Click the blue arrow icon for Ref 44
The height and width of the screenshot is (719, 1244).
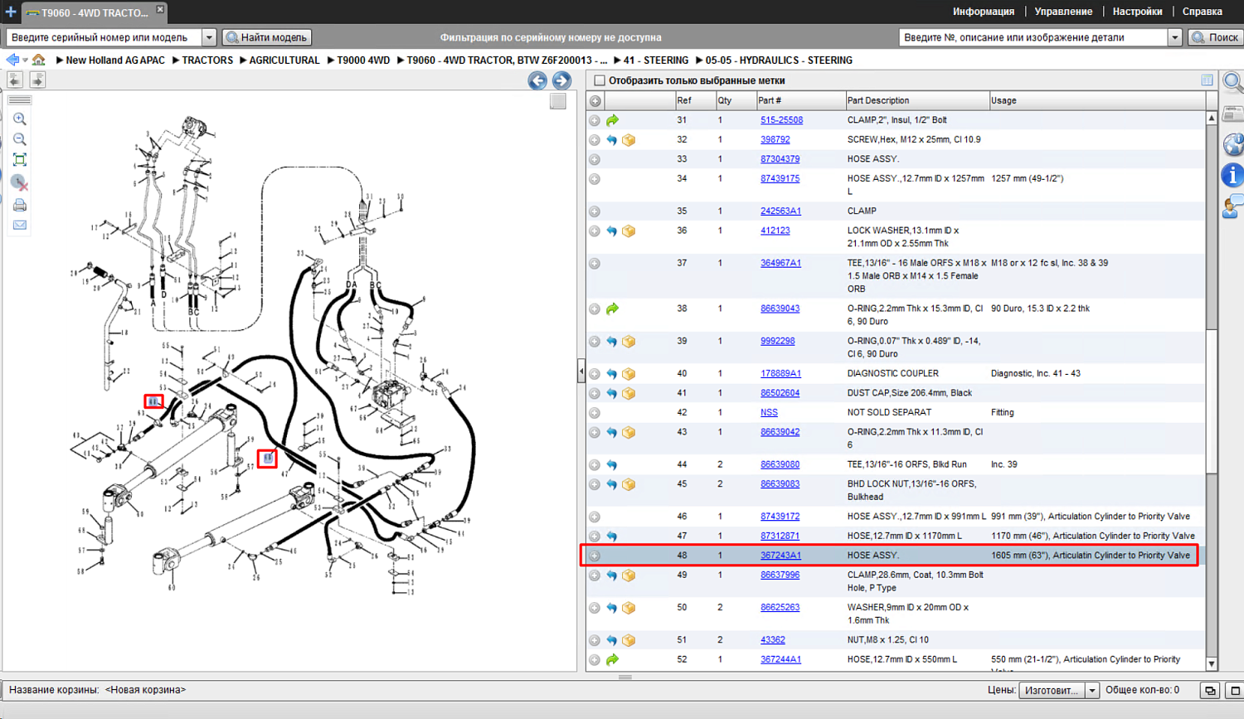coord(612,465)
